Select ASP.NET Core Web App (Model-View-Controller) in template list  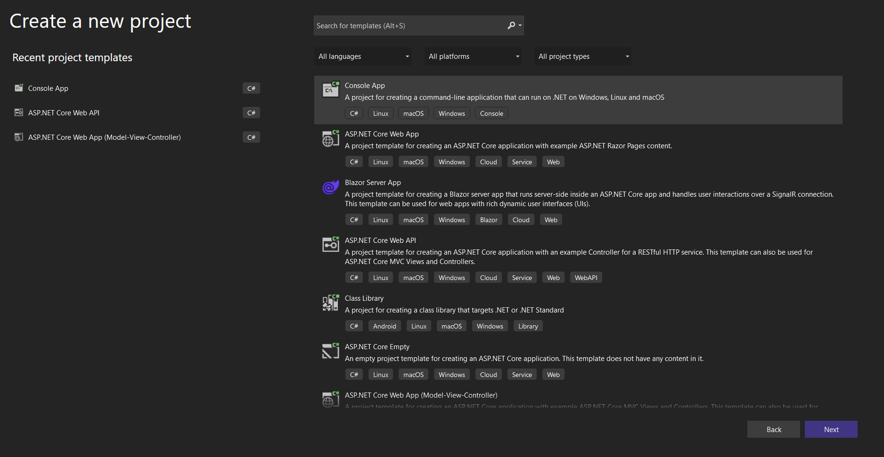point(421,395)
